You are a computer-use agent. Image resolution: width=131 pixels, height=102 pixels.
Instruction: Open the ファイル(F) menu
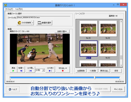[x=9, y=9]
